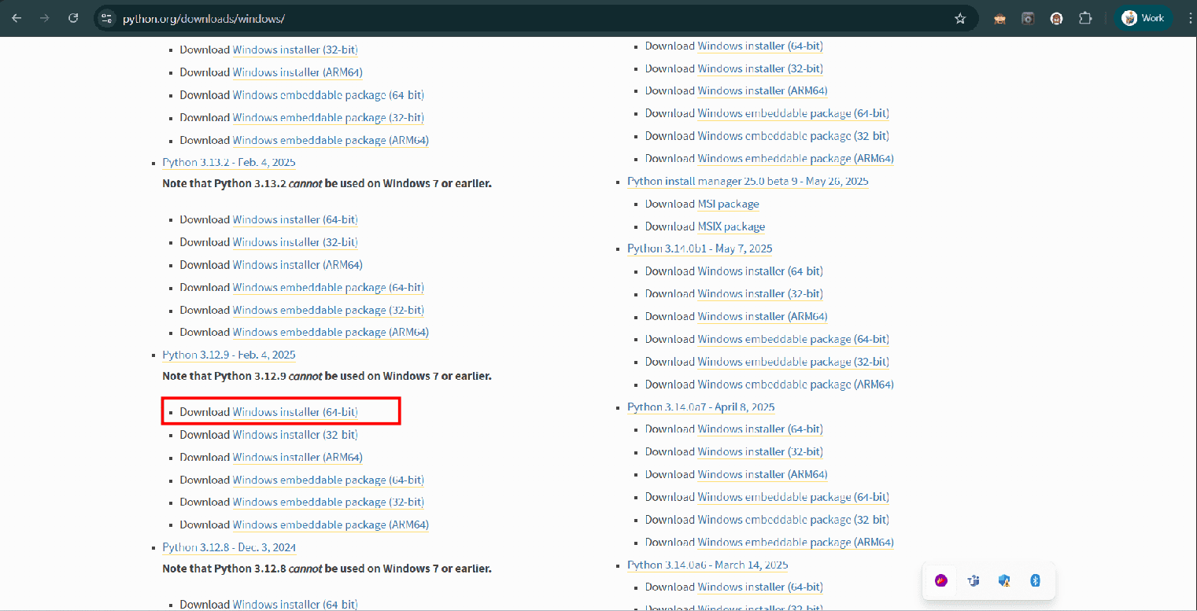Open Python install manager 25.0 beta 9 link
Viewport: 1197px width, 611px height.
748,182
